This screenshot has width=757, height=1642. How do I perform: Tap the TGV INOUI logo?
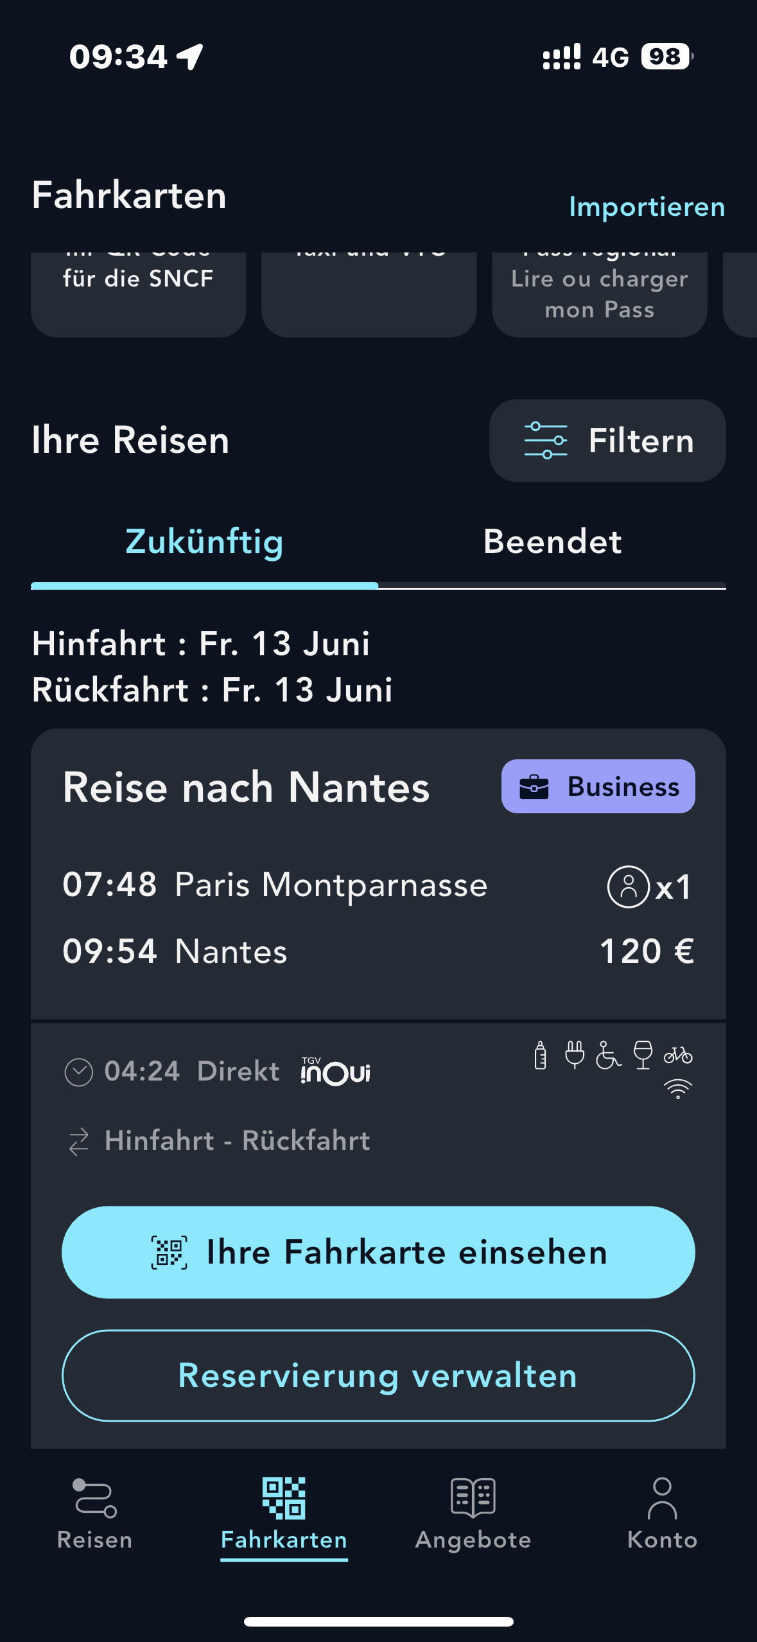click(335, 1071)
